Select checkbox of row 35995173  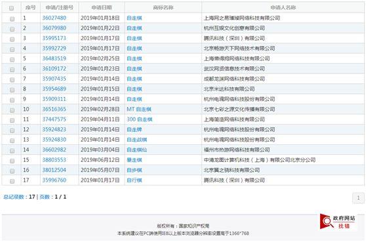(x=12, y=39)
